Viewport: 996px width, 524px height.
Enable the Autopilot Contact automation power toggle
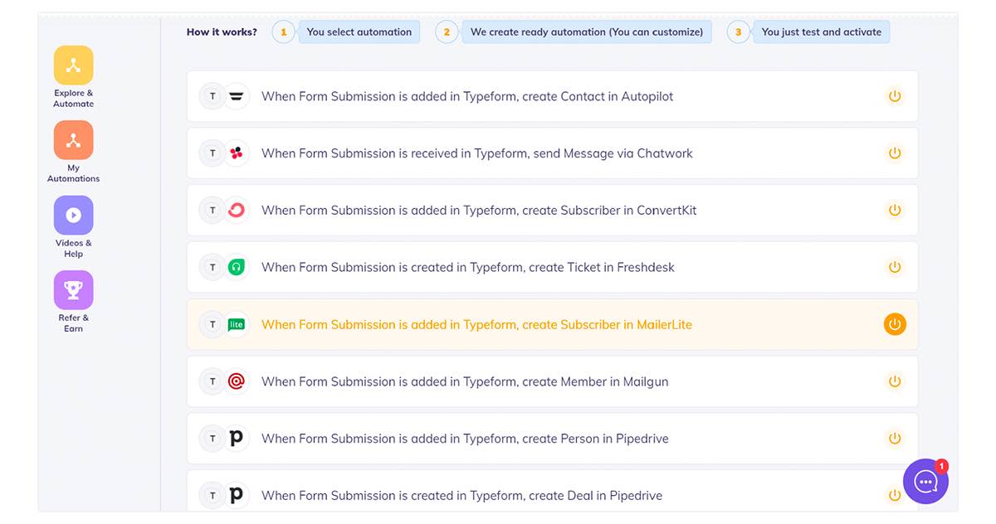point(894,96)
